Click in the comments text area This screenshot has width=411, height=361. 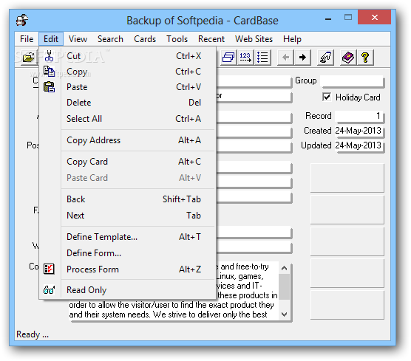pyautogui.click(x=173, y=309)
